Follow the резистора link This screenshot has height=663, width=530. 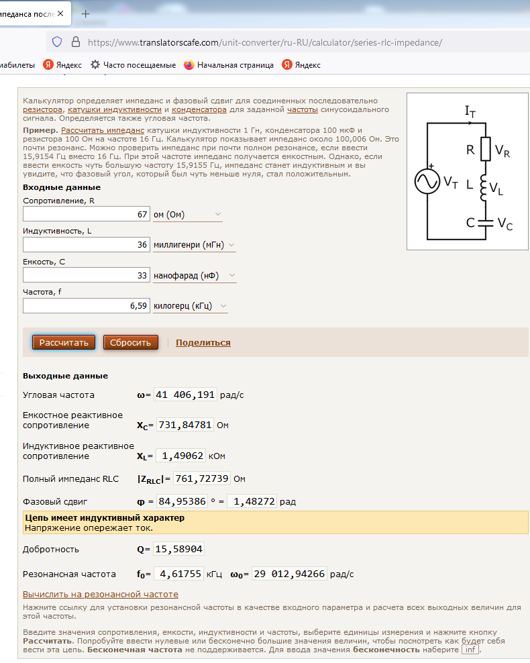42,109
